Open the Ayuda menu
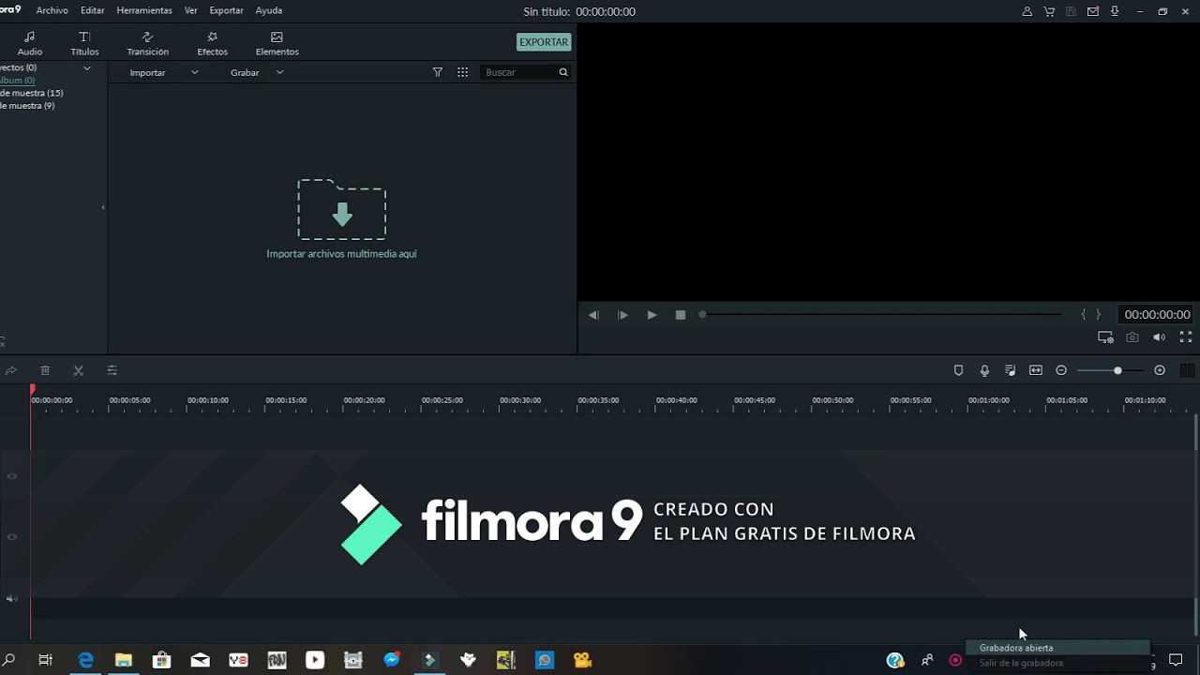This screenshot has height=675, width=1200. click(x=268, y=10)
